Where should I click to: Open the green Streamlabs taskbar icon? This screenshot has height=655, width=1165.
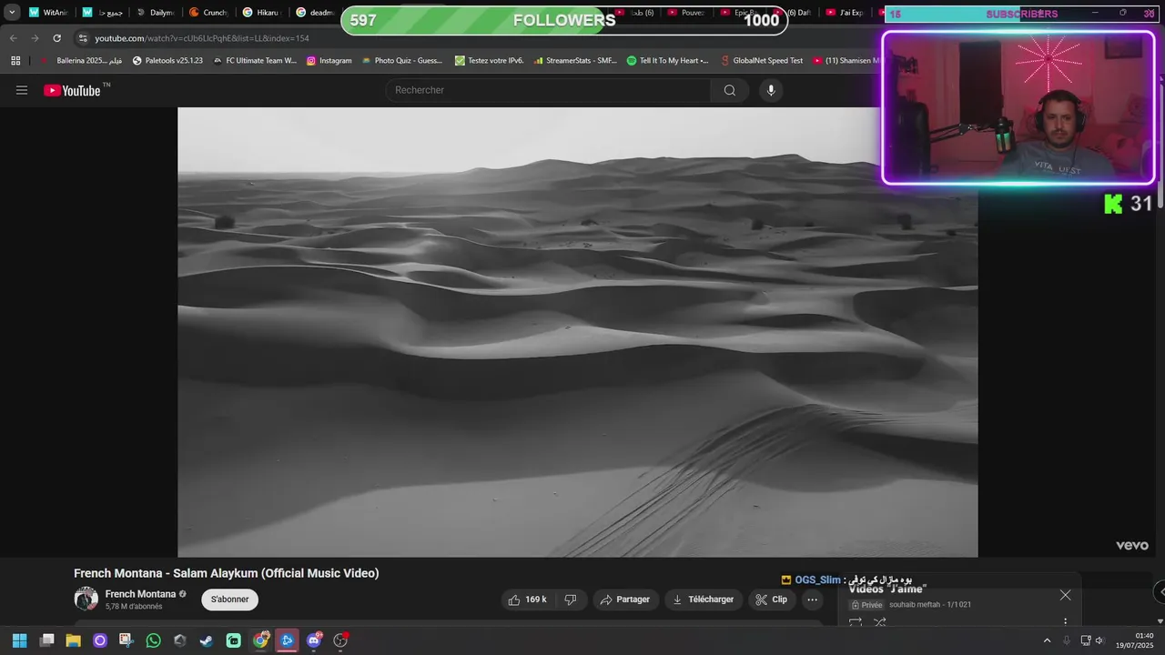click(x=233, y=640)
